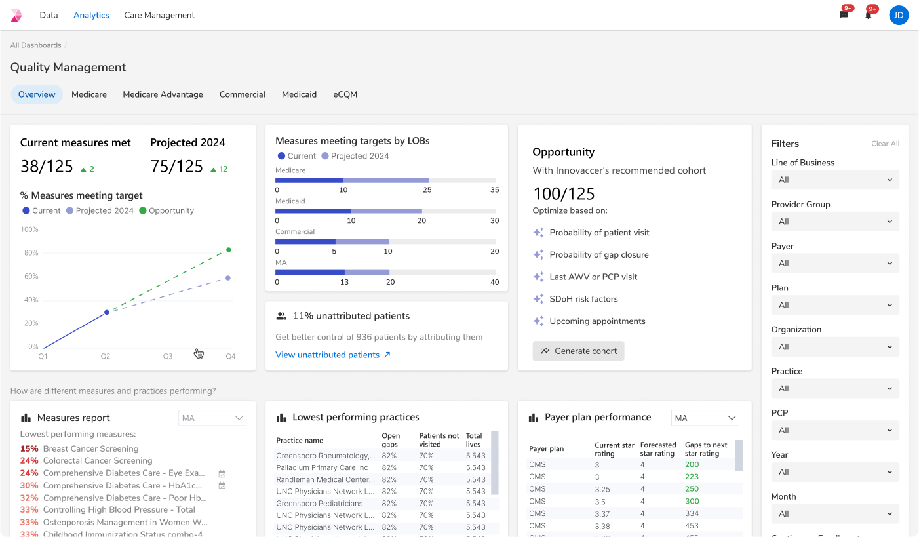Click the Innovaccer logo icon

[16, 15]
